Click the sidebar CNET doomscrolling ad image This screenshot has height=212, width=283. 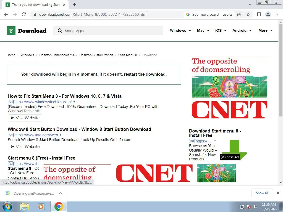pos(229,87)
